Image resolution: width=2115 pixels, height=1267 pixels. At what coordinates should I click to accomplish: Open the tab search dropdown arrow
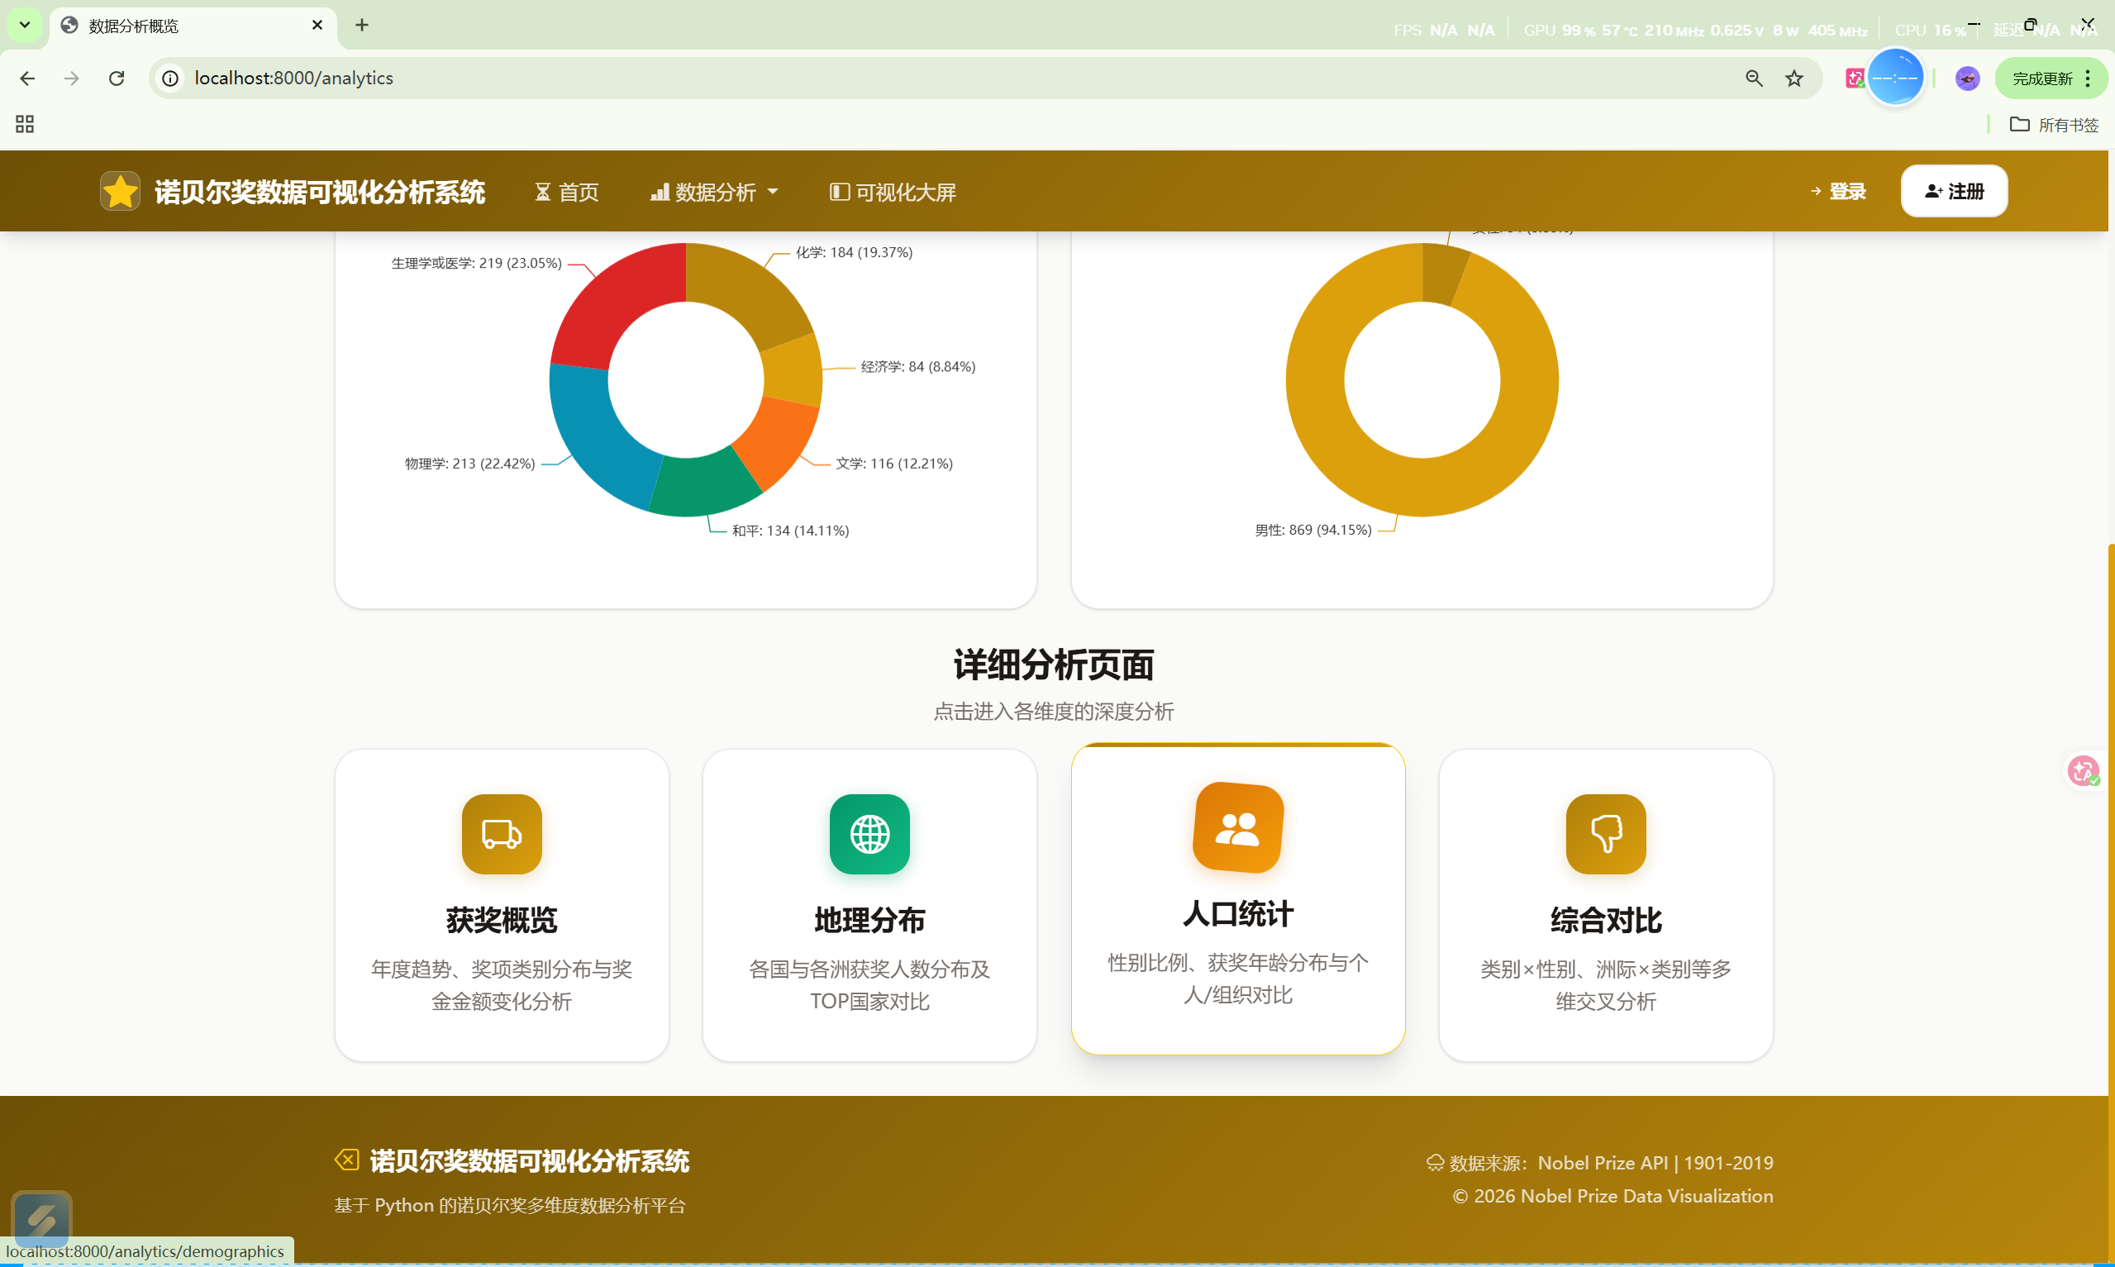click(x=25, y=25)
